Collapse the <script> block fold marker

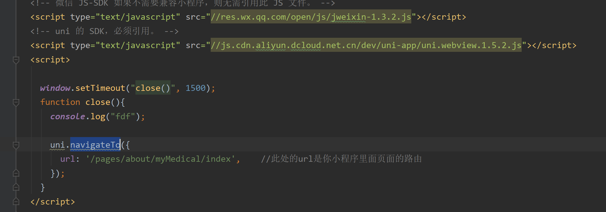pyautogui.click(x=16, y=60)
